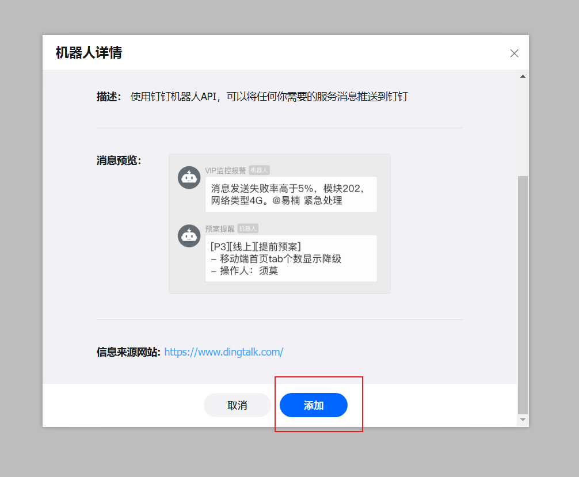
Task: Click the scrollbar up arrow
Action: pos(523,77)
